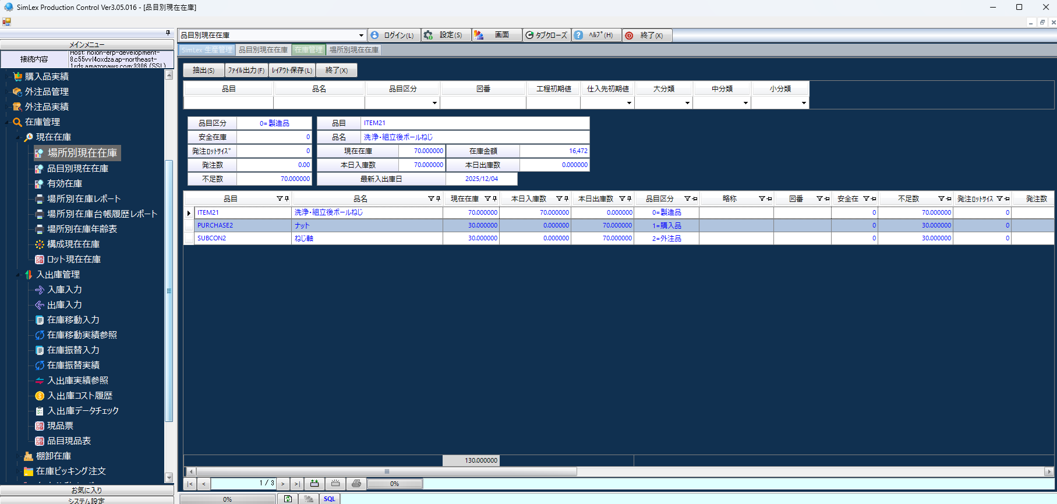The height and width of the screenshot is (504, 1057).
Task: Open the ログイン(L) login toolbar button
Action: pyautogui.click(x=394, y=36)
